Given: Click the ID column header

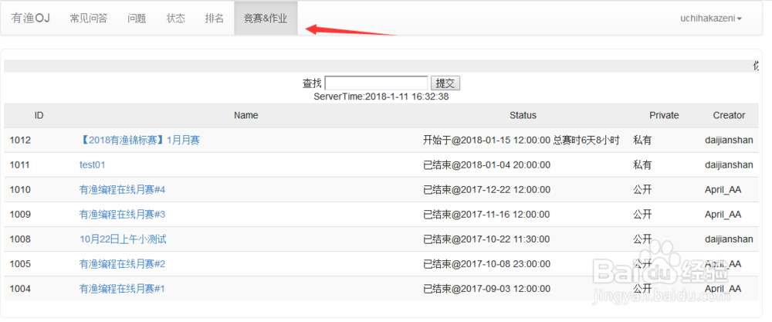Looking at the screenshot, I should click(x=39, y=115).
